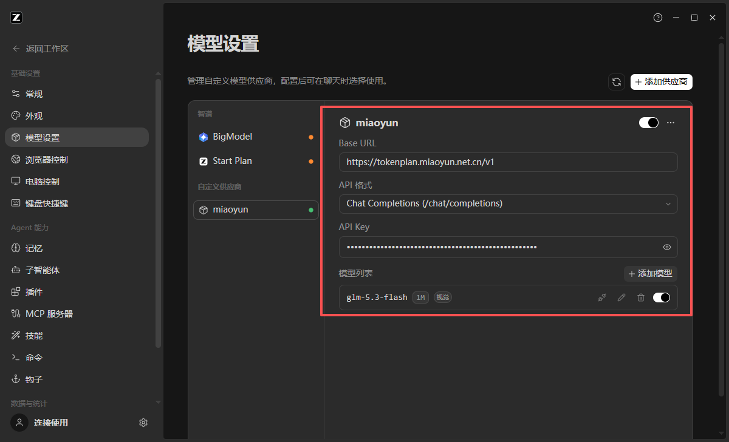
Task: Open 外观 appearance settings
Action: [77, 116]
